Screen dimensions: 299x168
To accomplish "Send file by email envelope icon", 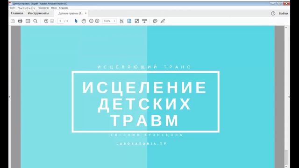I will 28,21.
